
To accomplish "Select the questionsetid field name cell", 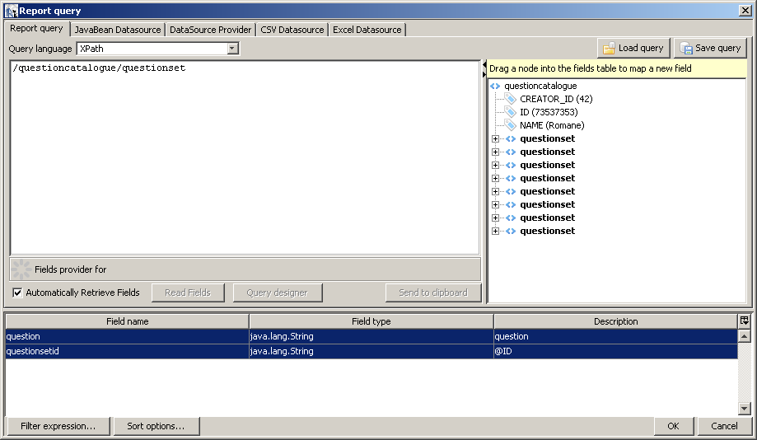I will [128, 351].
